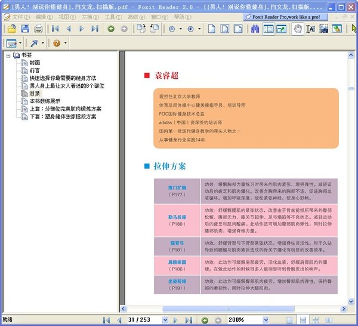Select the text selection tool
358x326 pixels.
click(311, 29)
